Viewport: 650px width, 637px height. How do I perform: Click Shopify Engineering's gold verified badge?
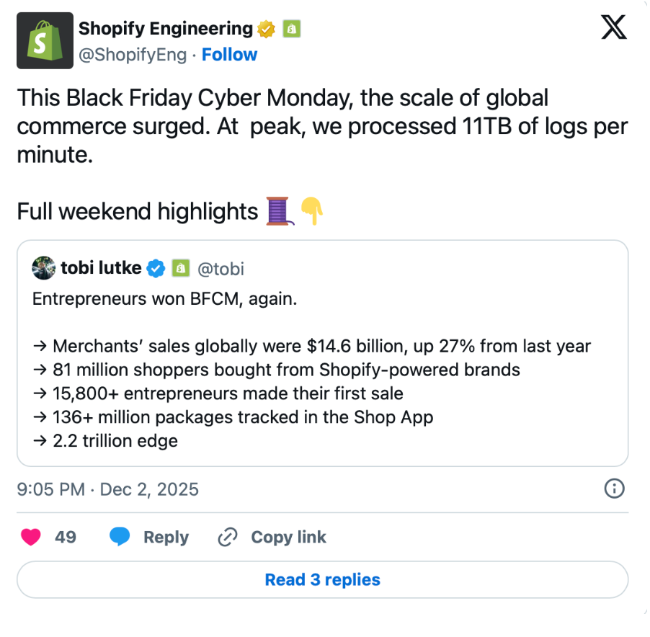(x=266, y=29)
